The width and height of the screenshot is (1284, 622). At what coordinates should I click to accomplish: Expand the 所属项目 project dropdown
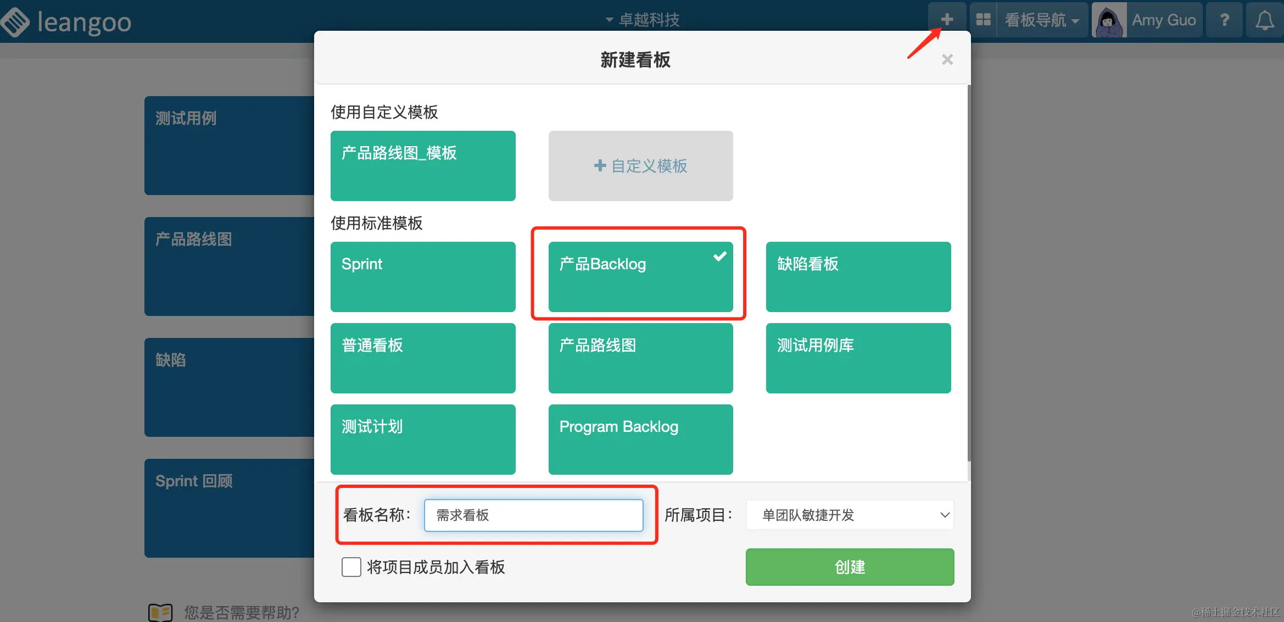point(850,515)
